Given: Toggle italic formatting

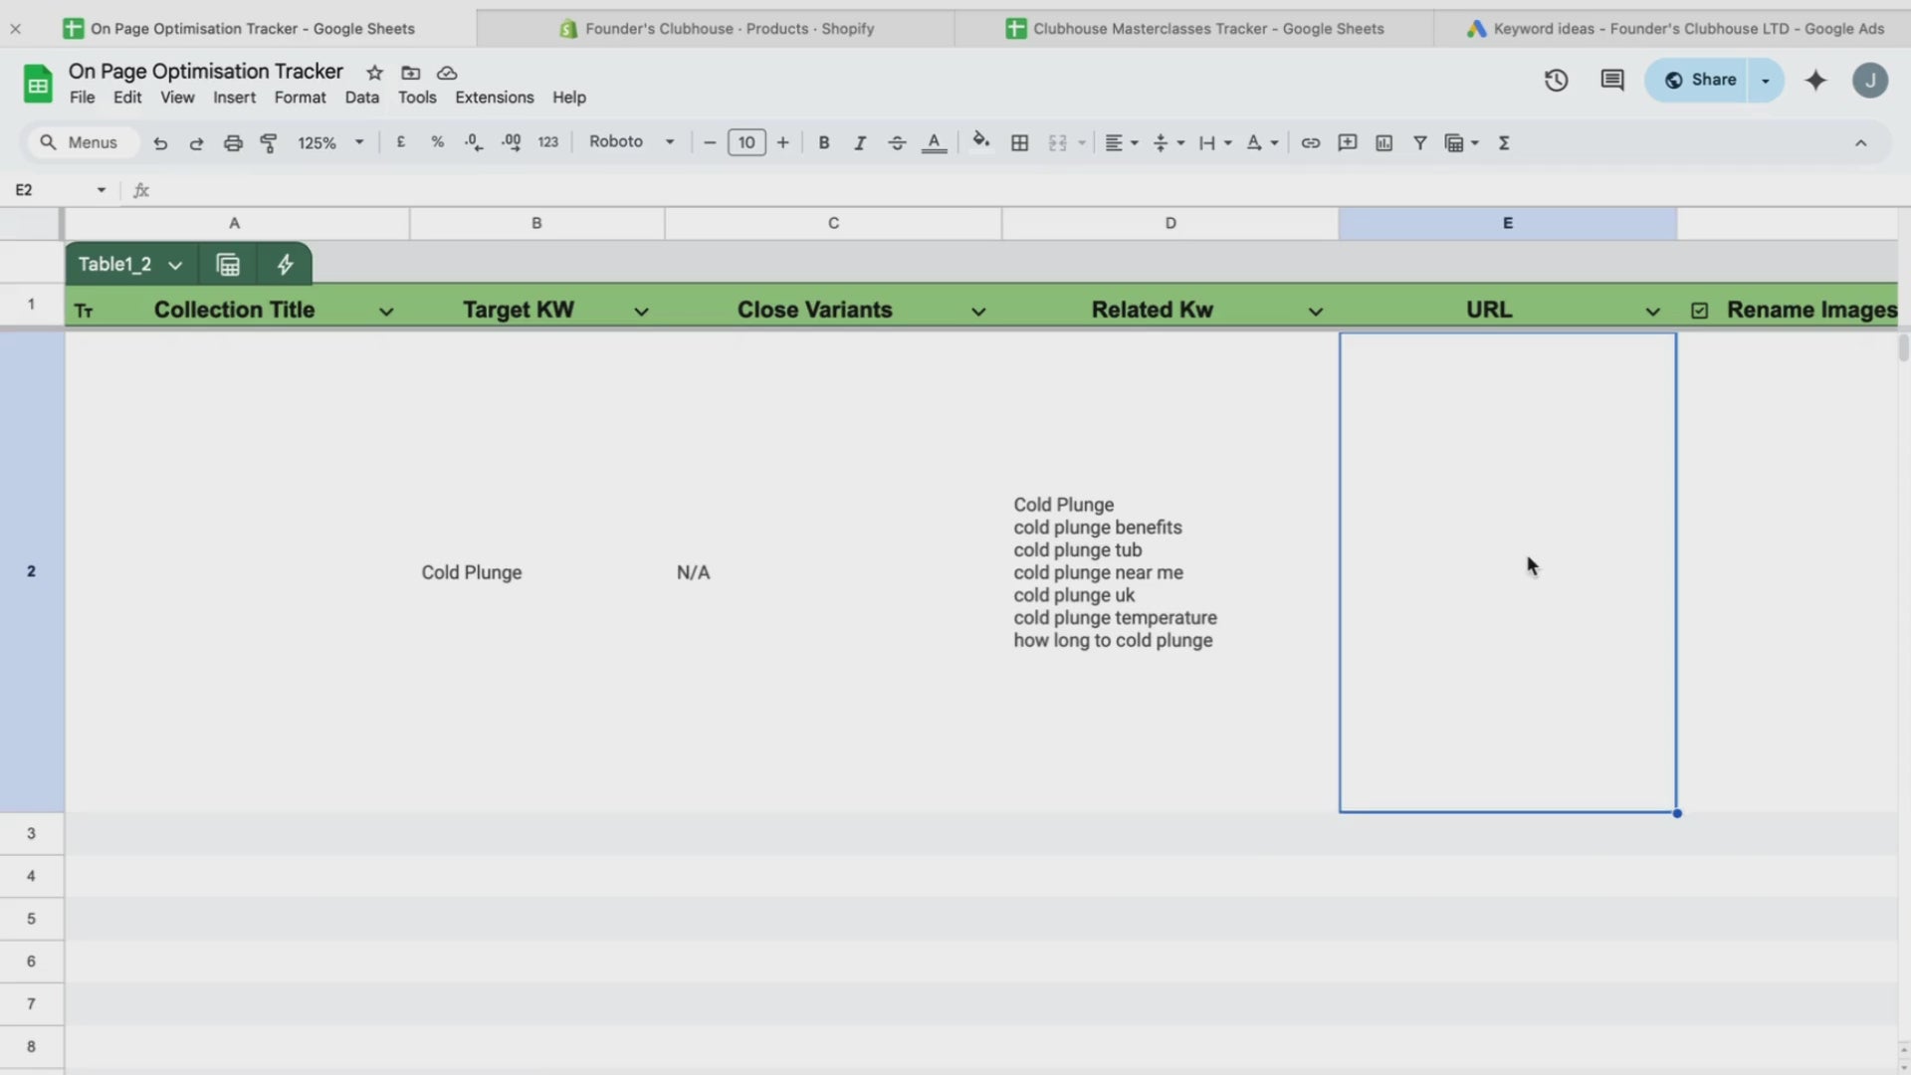Looking at the screenshot, I should (x=860, y=143).
